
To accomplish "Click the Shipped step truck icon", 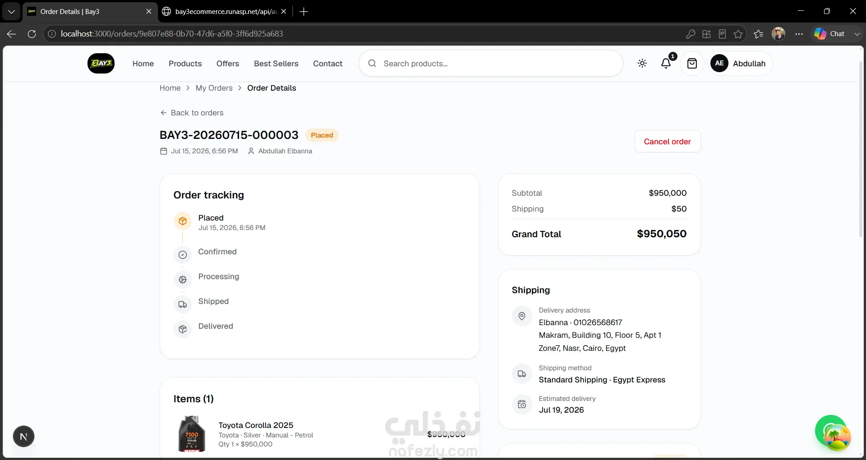I will [x=183, y=304].
